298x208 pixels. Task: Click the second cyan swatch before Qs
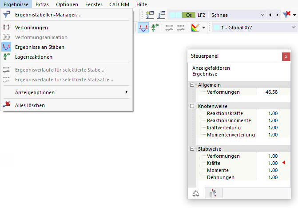tap(178, 15)
